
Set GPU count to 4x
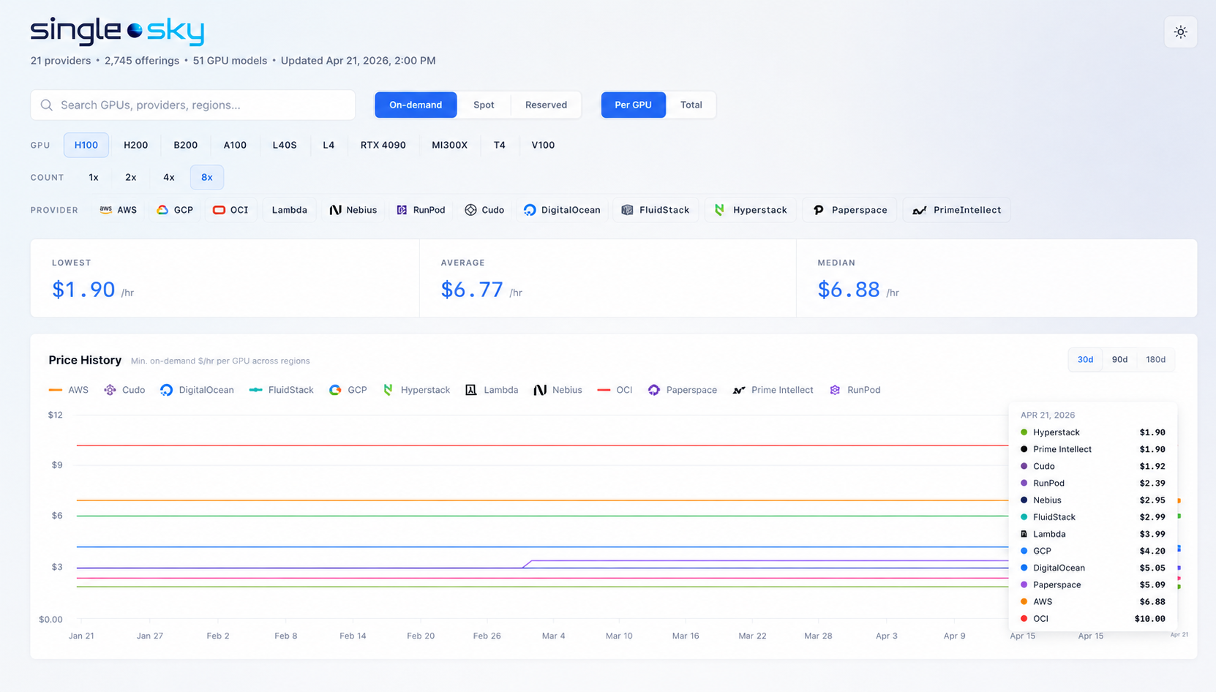tap(169, 177)
